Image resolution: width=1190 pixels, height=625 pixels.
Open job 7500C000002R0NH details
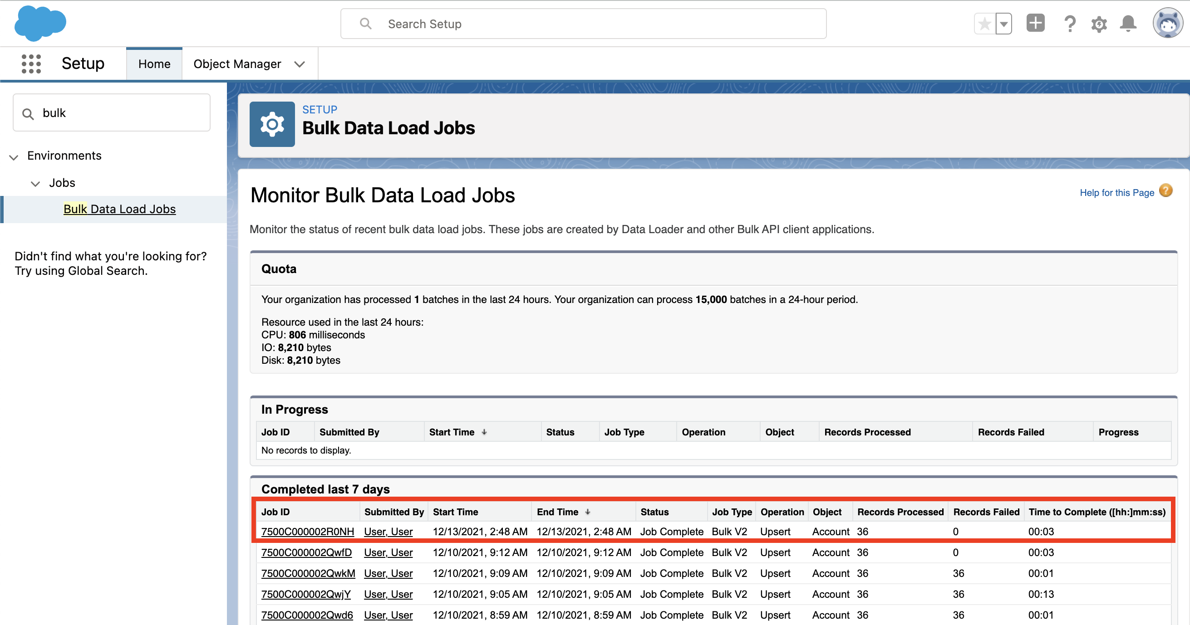(x=307, y=531)
